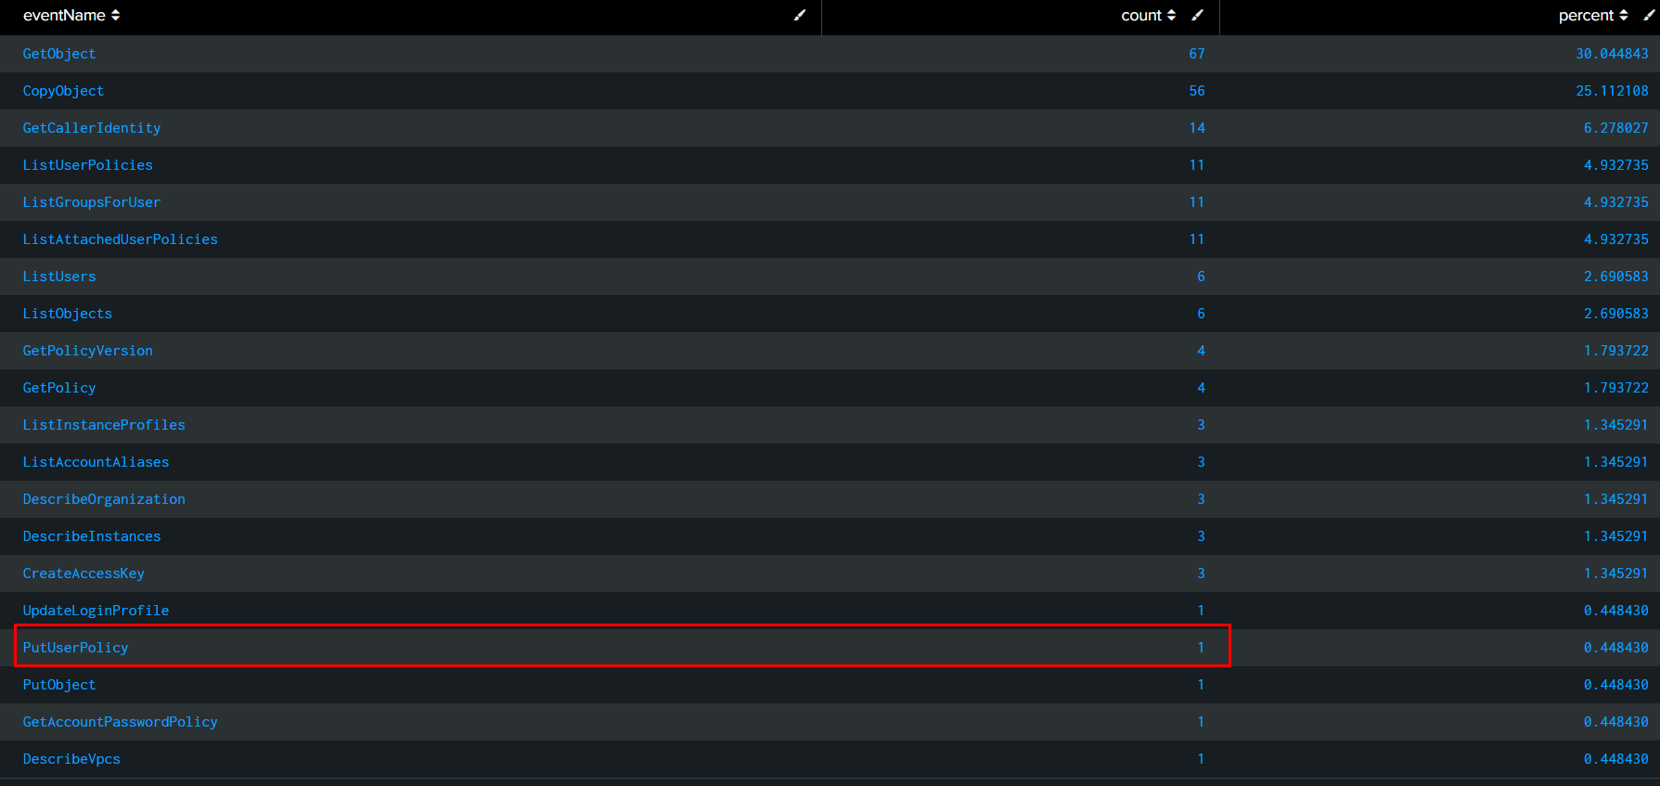This screenshot has height=786, width=1660.
Task: Click count value 14 for GetCallerIdentity
Action: (x=1197, y=128)
